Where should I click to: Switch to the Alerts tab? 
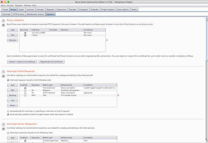pyautogui.click(x=134, y=9)
